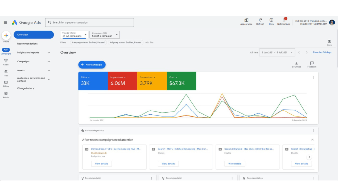The width and height of the screenshot is (338, 190).
Task: Change the Conversions metric dropdown
Action: pos(148,77)
